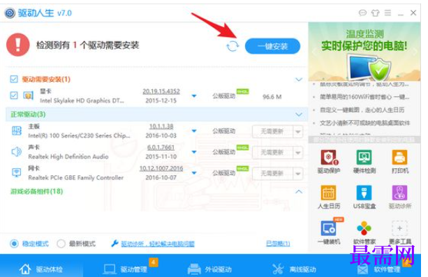Click the 网卡 network card icon
Image resolution: width=428 pixels, height=277 pixels.
point(17,173)
